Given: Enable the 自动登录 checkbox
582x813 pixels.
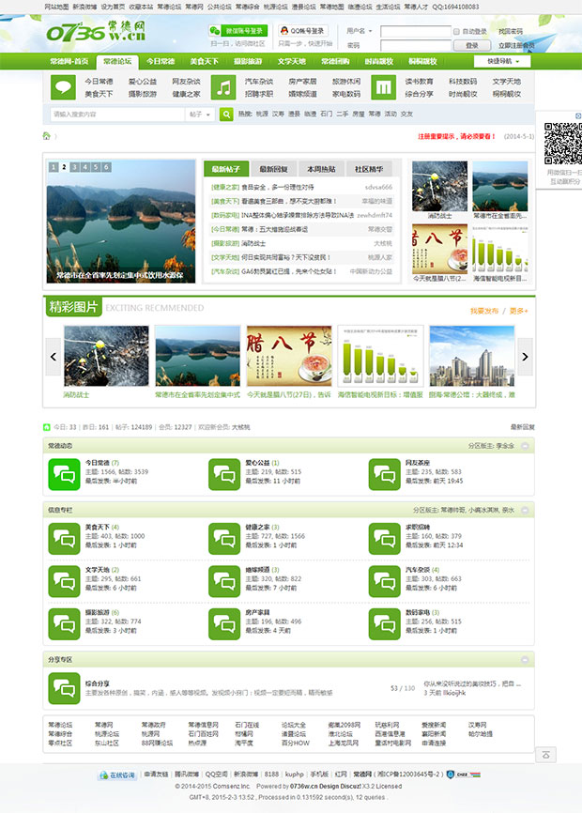Looking at the screenshot, I should (456, 31).
